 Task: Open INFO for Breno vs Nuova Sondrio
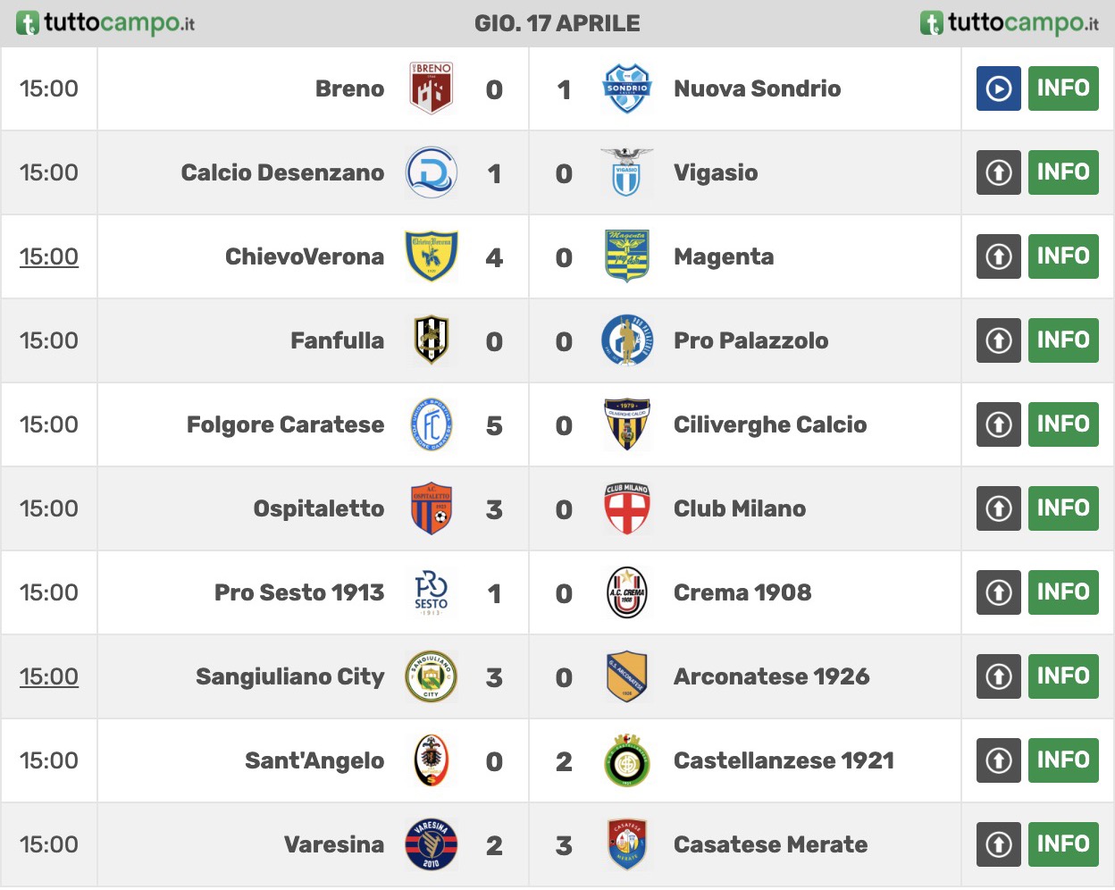pyautogui.click(x=1063, y=88)
